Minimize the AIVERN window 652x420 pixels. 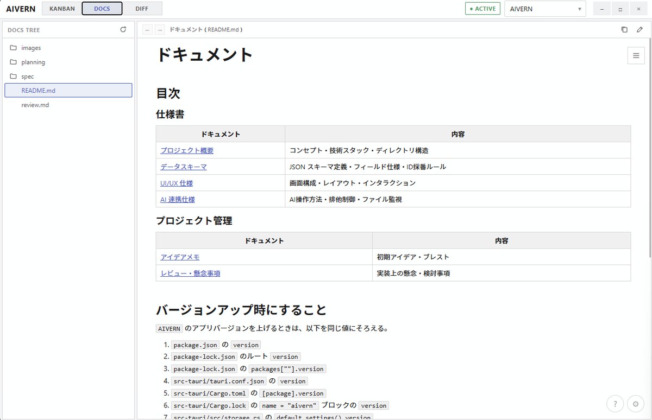(x=602, y=9)
